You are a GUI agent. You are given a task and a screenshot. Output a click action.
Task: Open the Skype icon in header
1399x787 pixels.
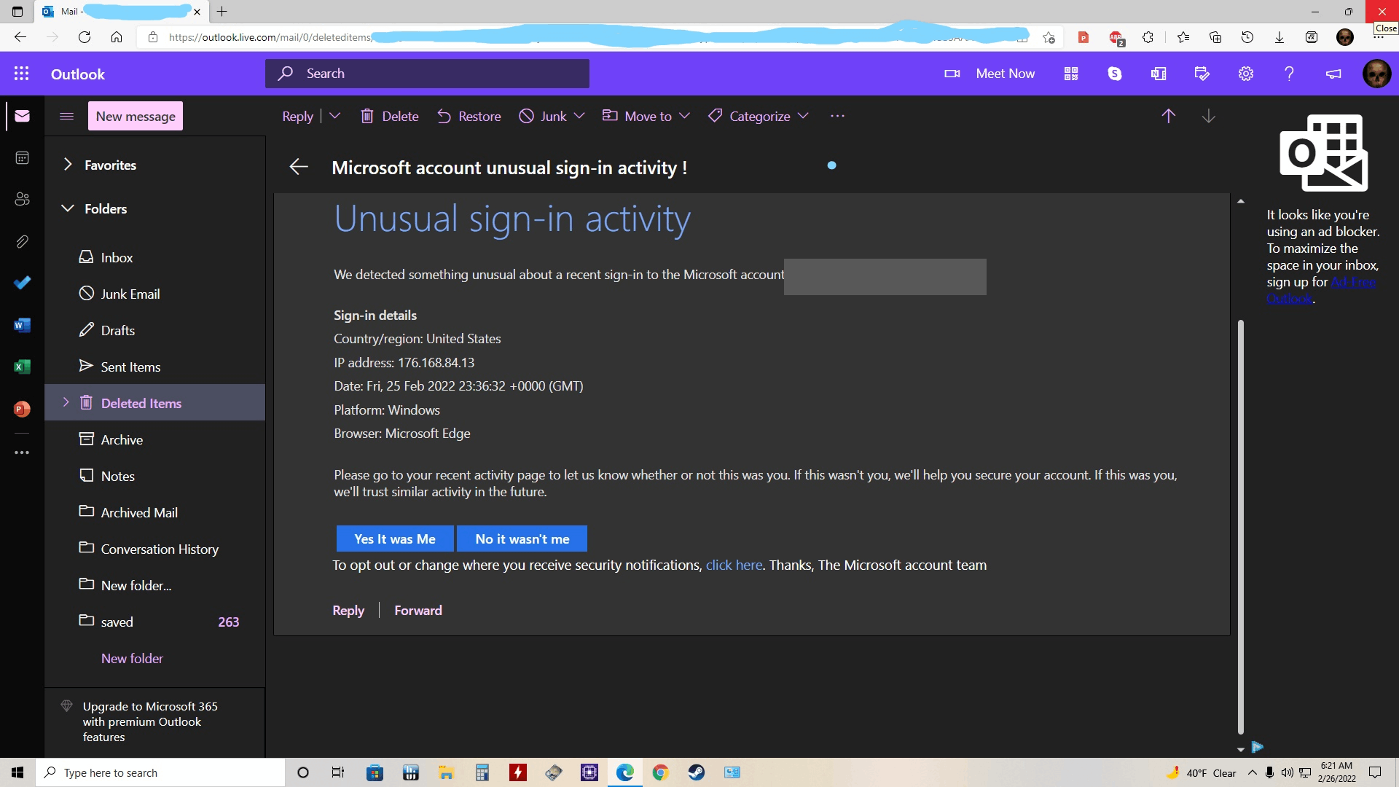pos(1114,74)
